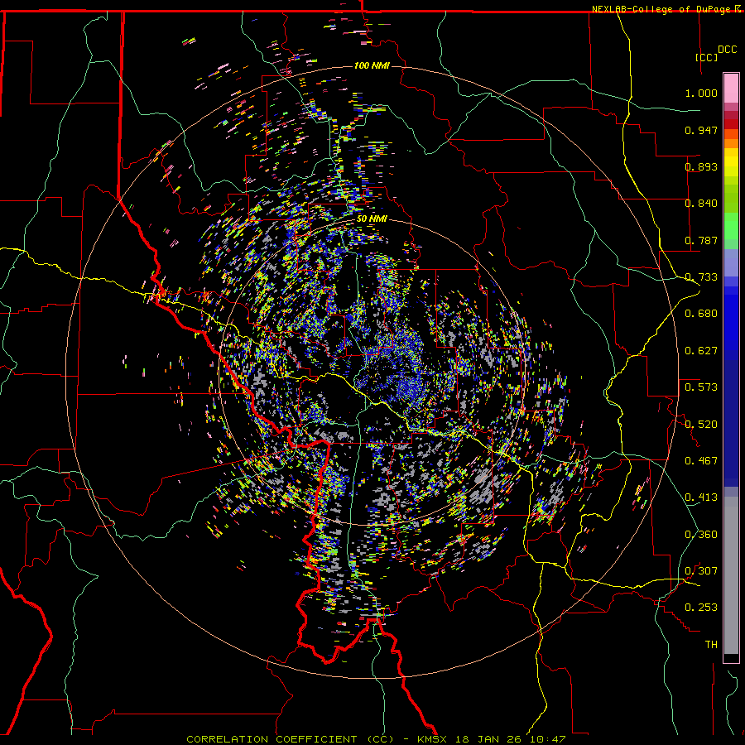Click the 0.253 legend value
Screen dimensions: 745x745
click(701, 608)
